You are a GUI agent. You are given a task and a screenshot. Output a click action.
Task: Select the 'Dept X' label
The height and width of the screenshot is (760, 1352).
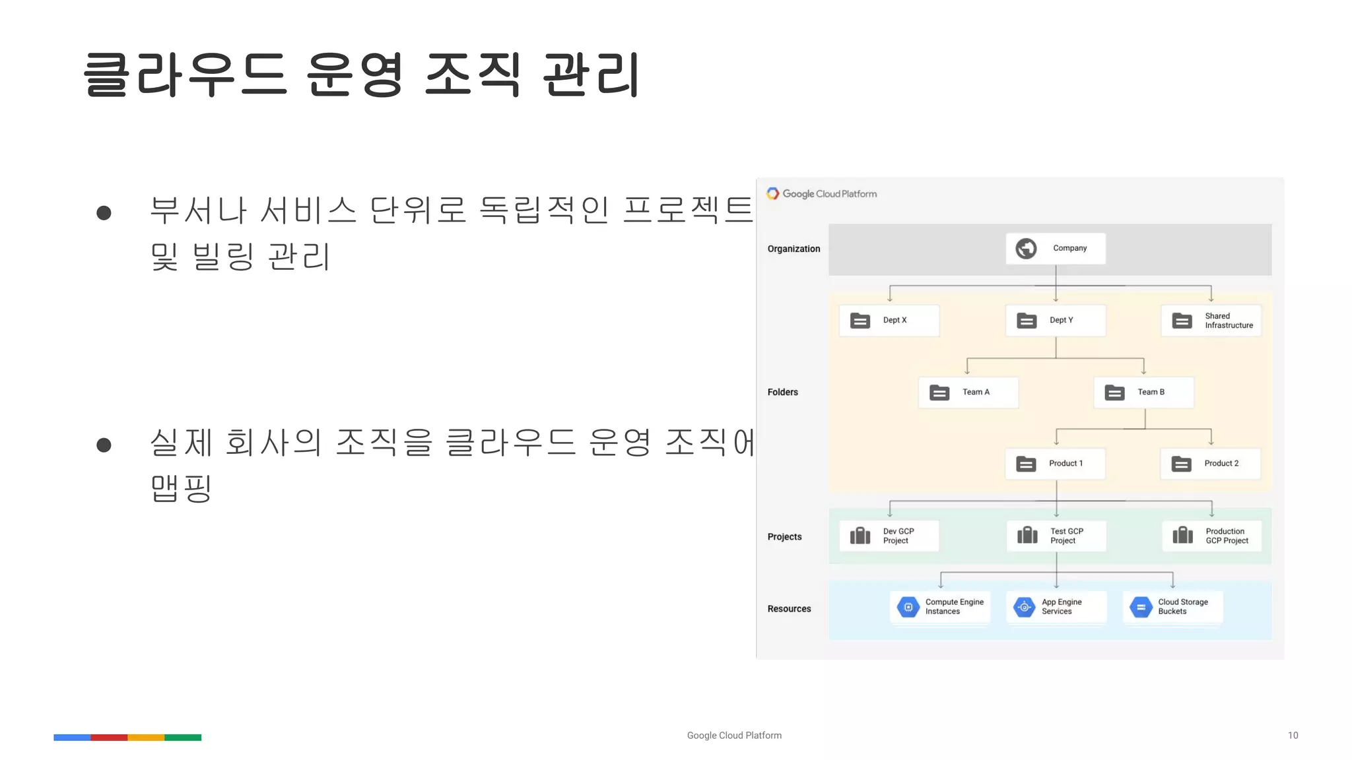(895, 320)
